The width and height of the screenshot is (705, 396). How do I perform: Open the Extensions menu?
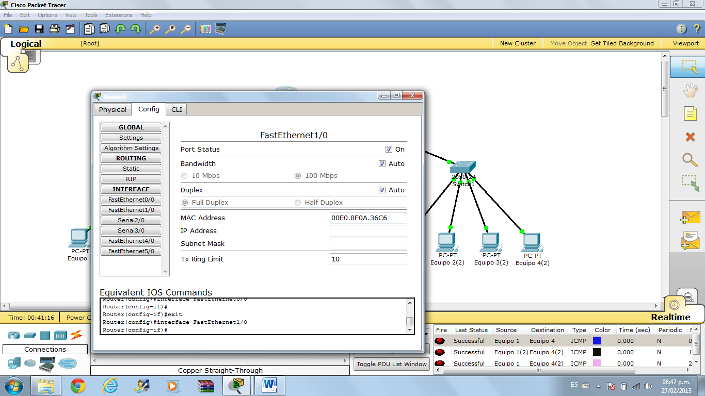point(119,15)
